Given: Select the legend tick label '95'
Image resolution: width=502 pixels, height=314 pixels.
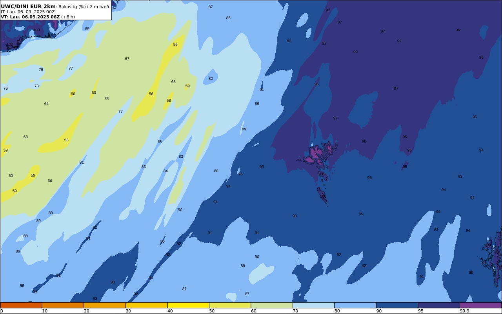Looking at the screenshot, I should pos(421,311).
